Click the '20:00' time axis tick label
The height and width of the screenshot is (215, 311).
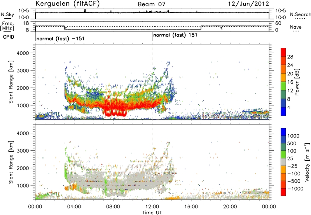(x=230, y=207)
